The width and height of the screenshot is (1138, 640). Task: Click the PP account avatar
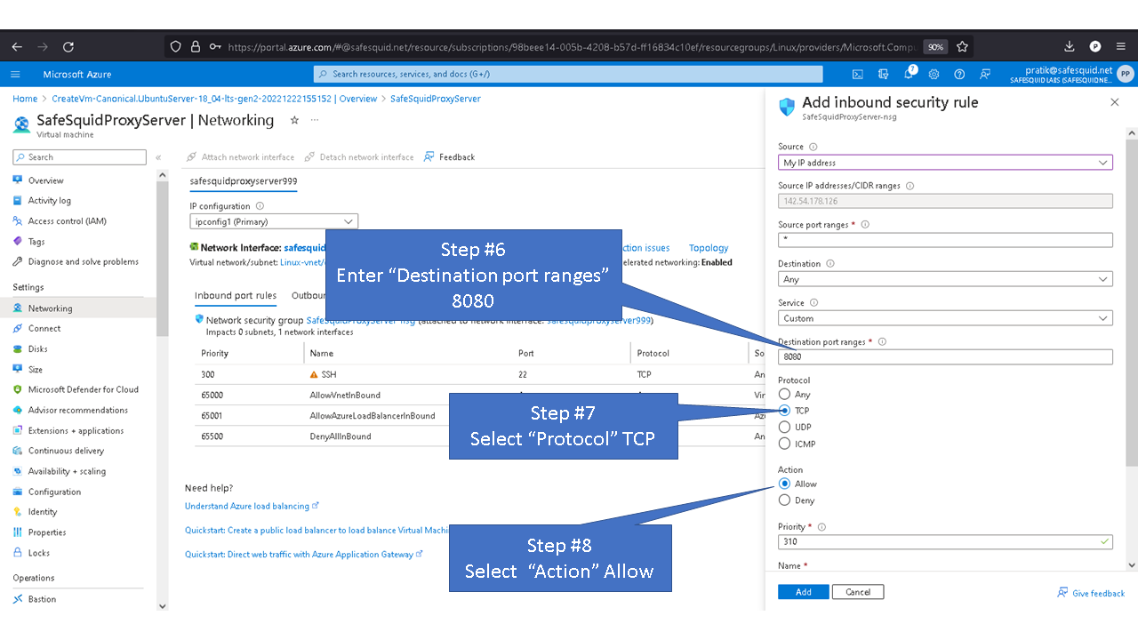pos(1126,75)
